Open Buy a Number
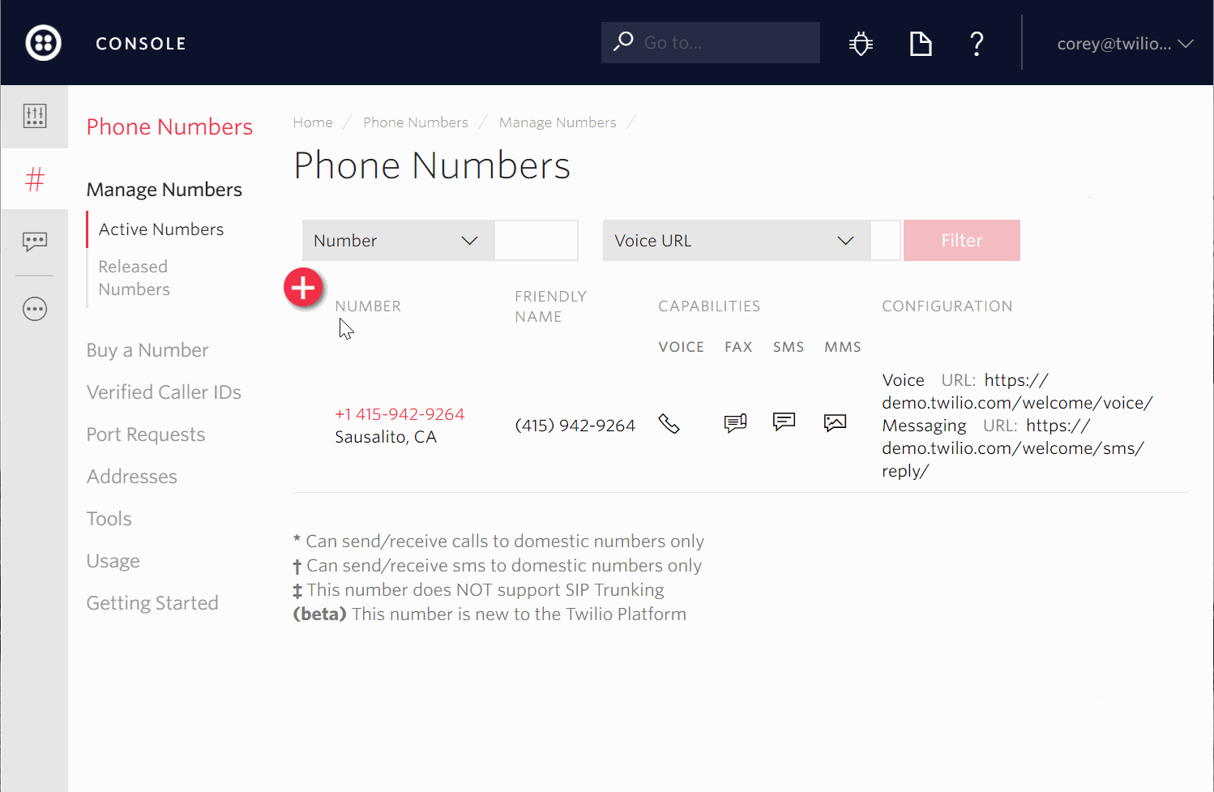Viewport: 1214px width, 792px height. point(147,350)
